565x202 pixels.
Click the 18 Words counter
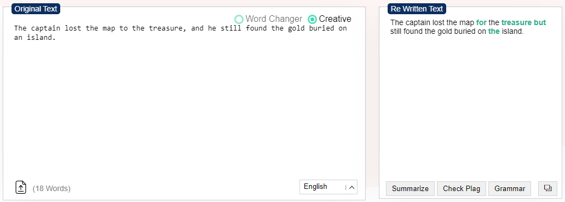tap(51, 188)
